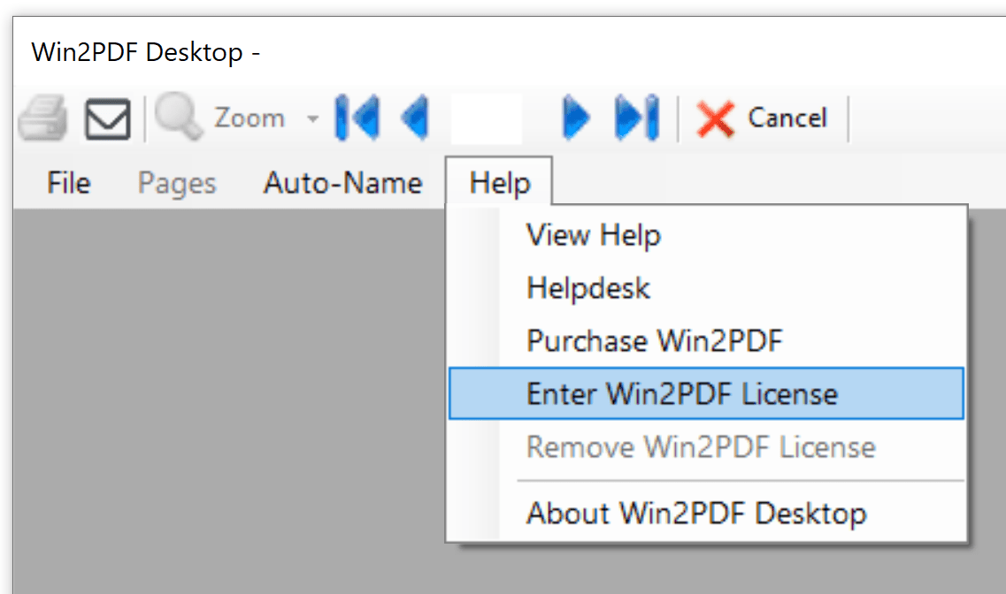
Task: Click the Zoom text label
Action: [x=249, y=118]
